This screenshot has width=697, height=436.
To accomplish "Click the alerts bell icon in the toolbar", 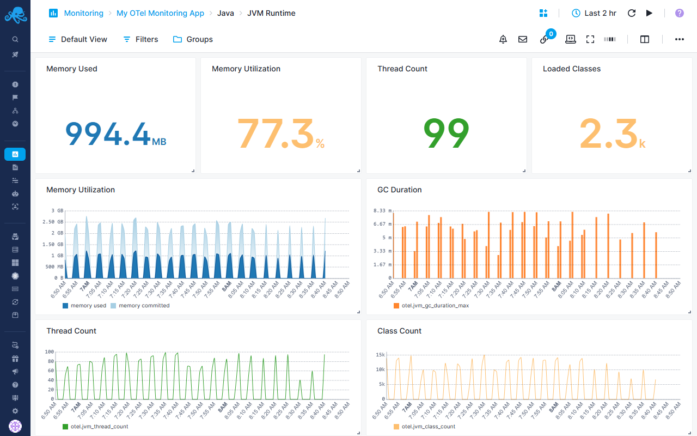I will (x=503, y=39).
